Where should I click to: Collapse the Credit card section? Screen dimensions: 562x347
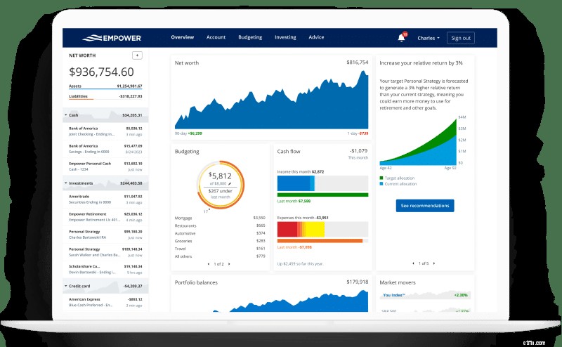pos(66,286)
